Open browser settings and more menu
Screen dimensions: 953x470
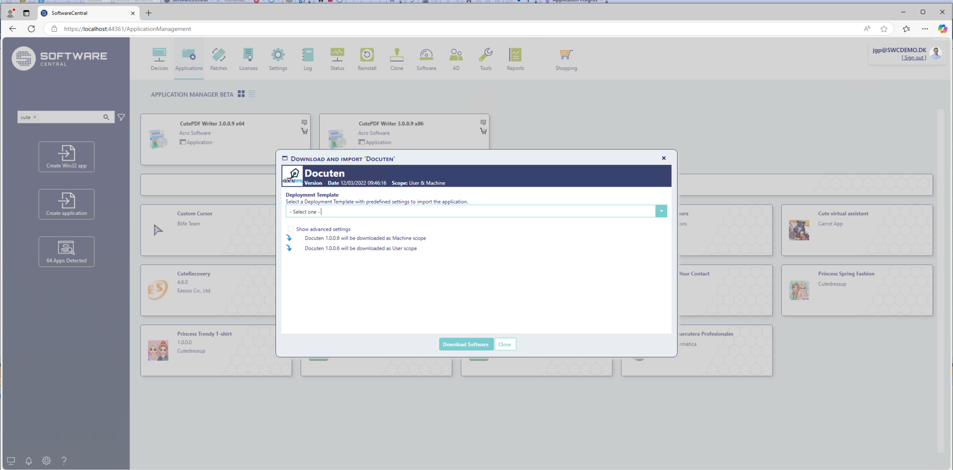pyautogui.click(x=925, y=29)
